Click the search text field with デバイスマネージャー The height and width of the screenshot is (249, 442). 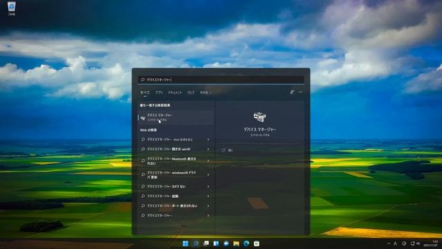(221, 80)
